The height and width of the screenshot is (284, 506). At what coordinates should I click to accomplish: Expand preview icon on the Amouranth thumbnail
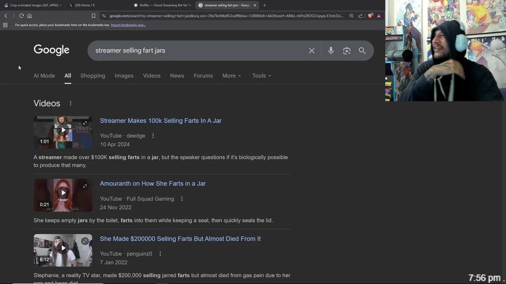(85, 186)
